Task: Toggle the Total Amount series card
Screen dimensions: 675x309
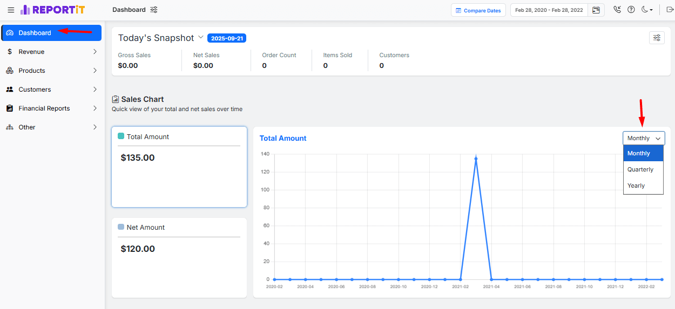Action: [x=179, y=167]
